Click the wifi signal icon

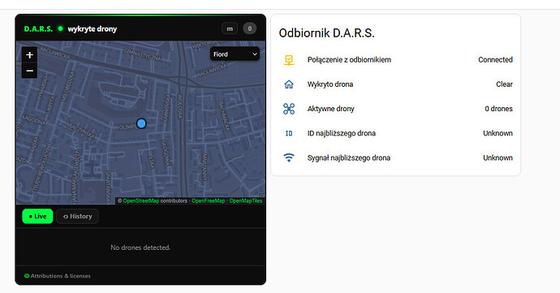point(289,157)
